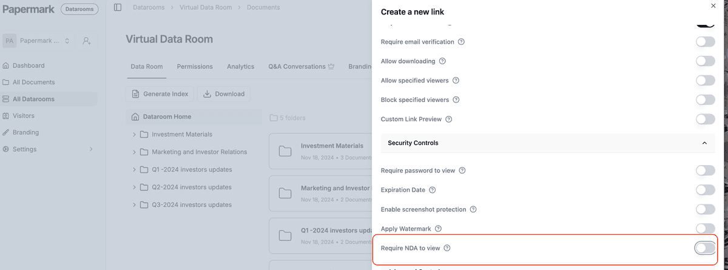The image size is (728, 270).
Task: Close the Create a new link panel
Action: point(713,5)
